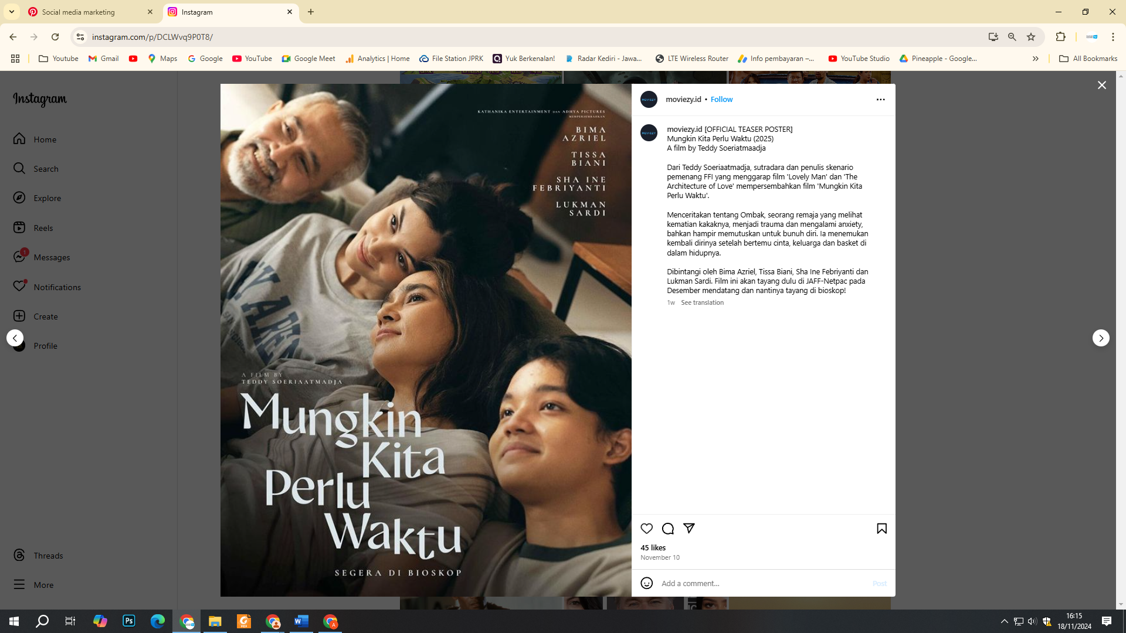Open Instagram Home from sidebar
The height and width of the screenshot is (633, 1126).
[35, 139]
